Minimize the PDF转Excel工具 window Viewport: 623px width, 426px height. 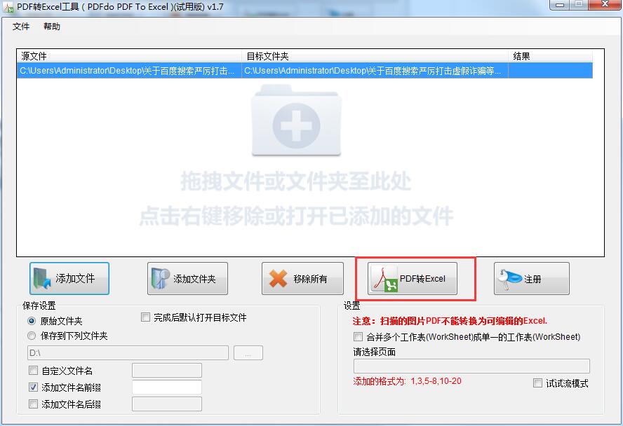click(x=561, y=5)
